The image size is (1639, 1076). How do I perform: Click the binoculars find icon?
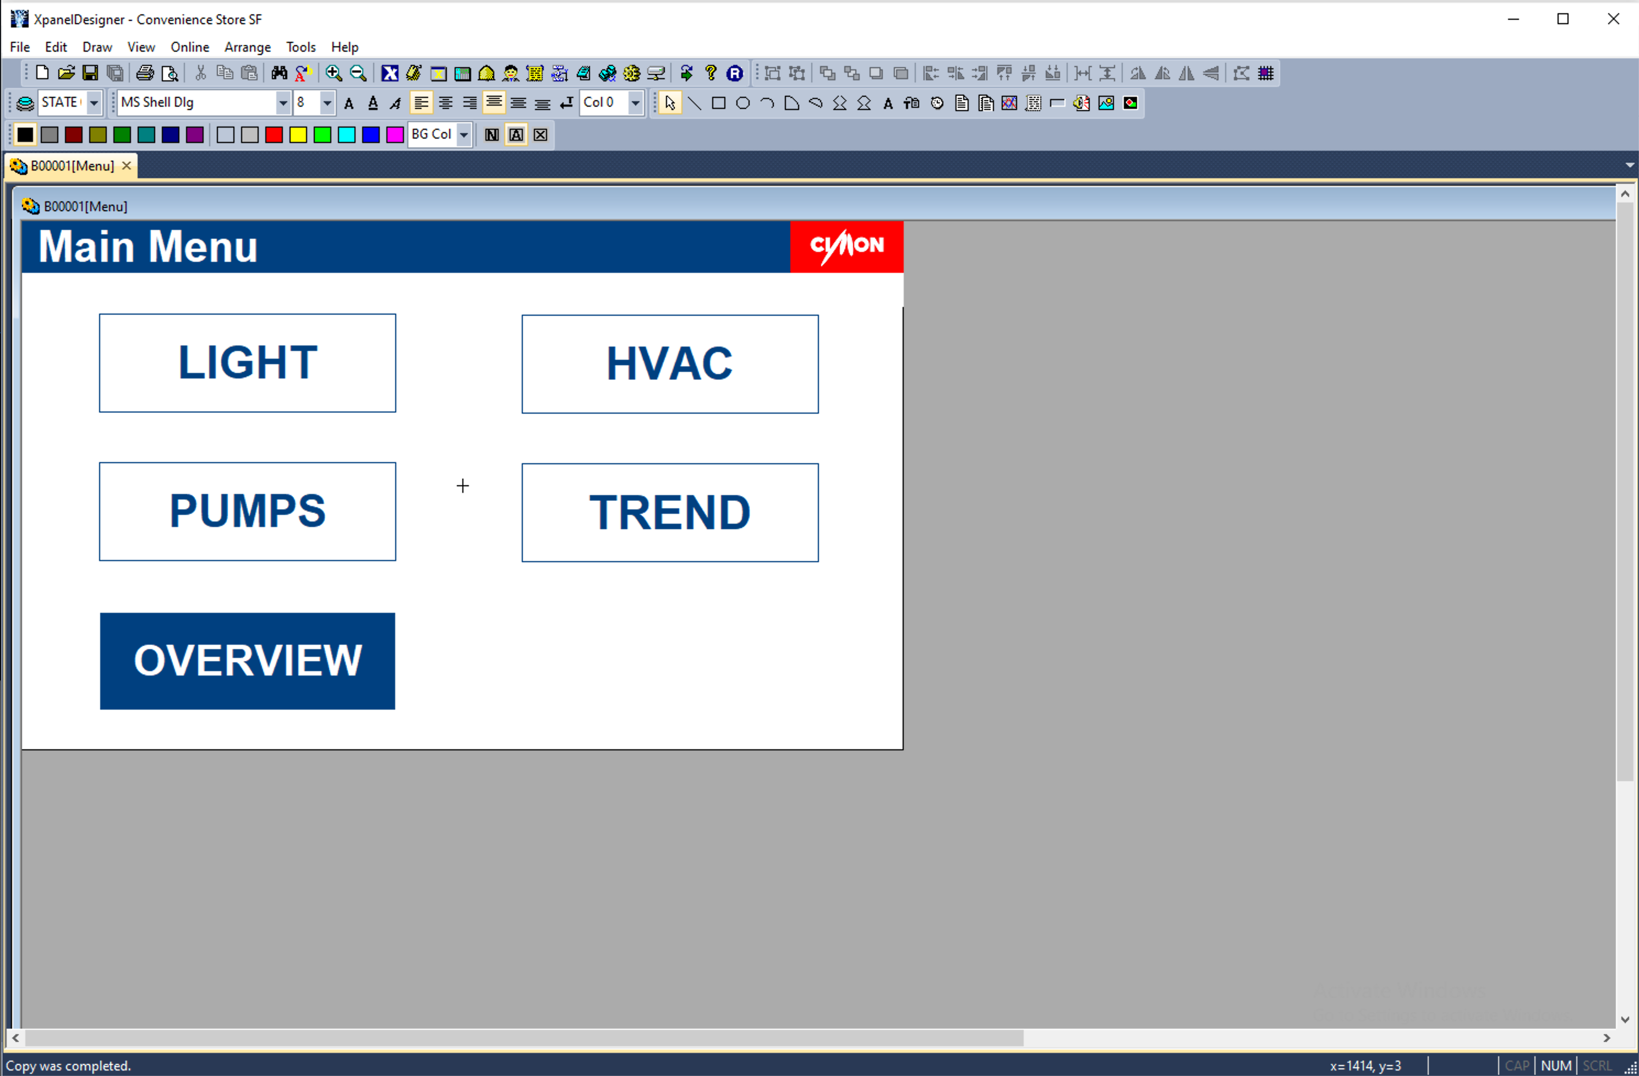click(x=279, y=73)
